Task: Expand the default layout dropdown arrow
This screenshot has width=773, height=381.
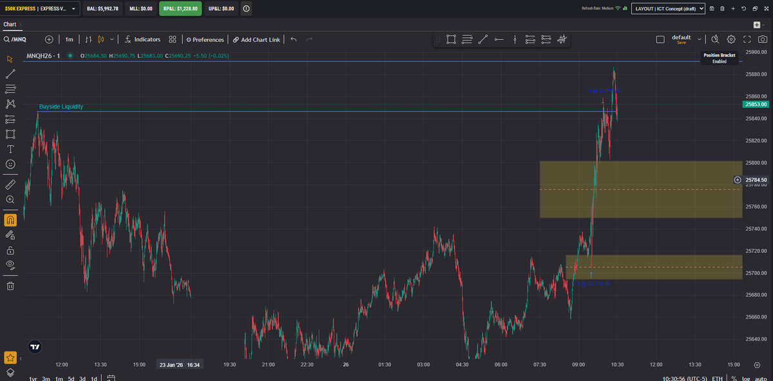Action: pos(700,39)
